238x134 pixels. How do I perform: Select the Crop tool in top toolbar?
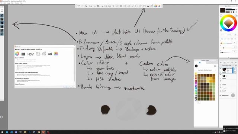pos(98,6)
